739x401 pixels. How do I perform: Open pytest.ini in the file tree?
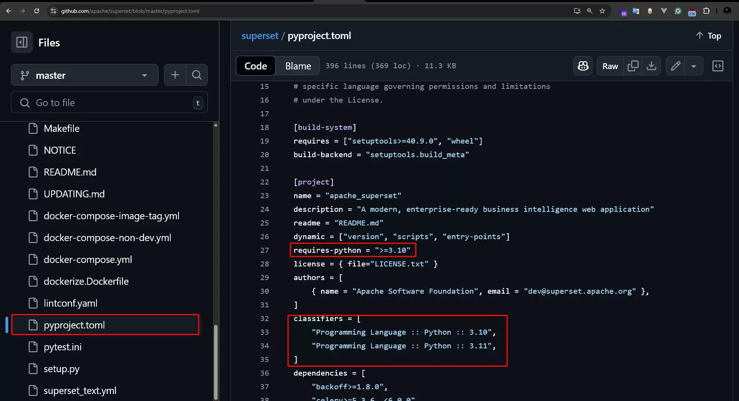coord(62,347)
